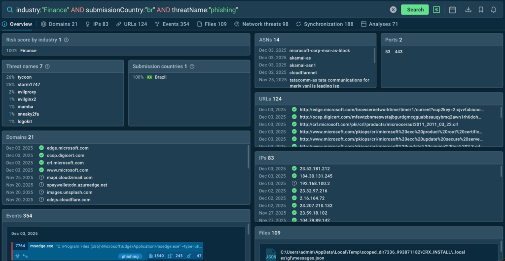
Task: Bookmark this search query
Action: point(481,9)
